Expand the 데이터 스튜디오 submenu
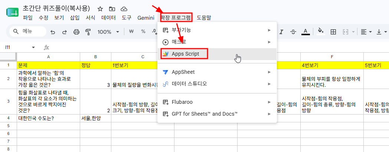 pos(217,84)
